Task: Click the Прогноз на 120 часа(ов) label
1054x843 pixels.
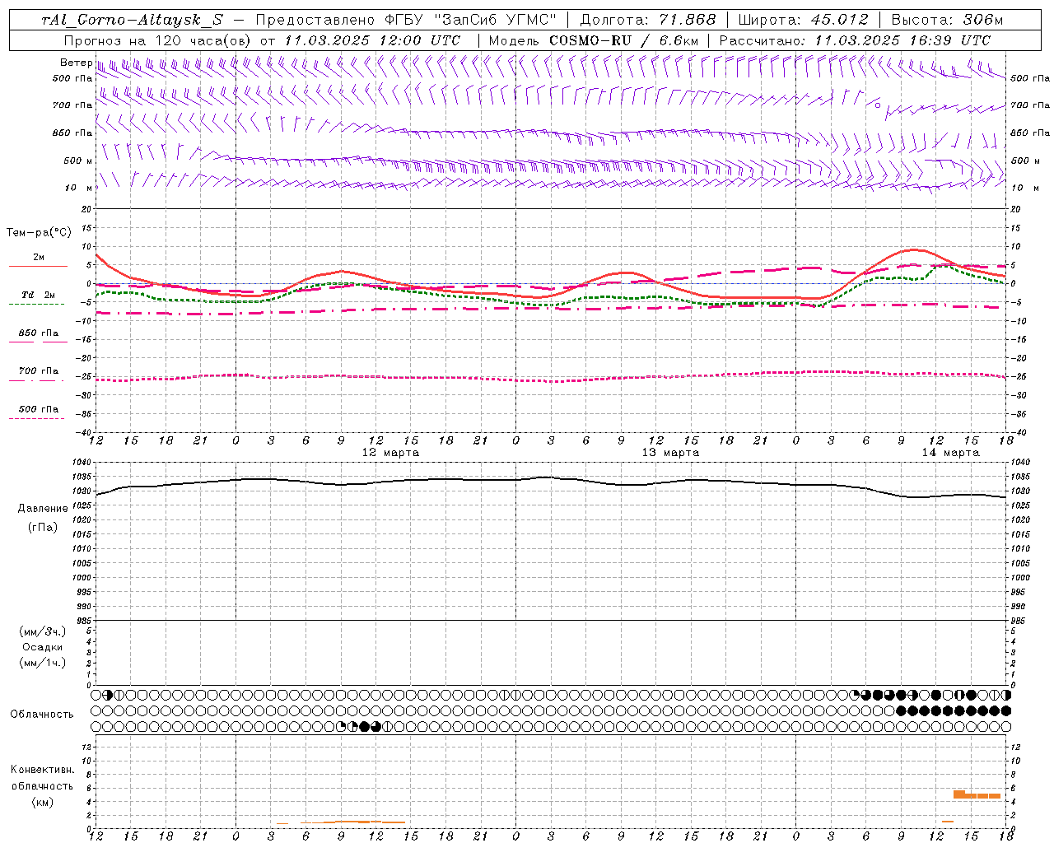Action: (x=157, y=40)
